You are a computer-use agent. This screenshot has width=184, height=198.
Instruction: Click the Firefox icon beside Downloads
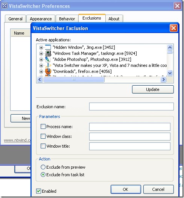coord(48,71)
